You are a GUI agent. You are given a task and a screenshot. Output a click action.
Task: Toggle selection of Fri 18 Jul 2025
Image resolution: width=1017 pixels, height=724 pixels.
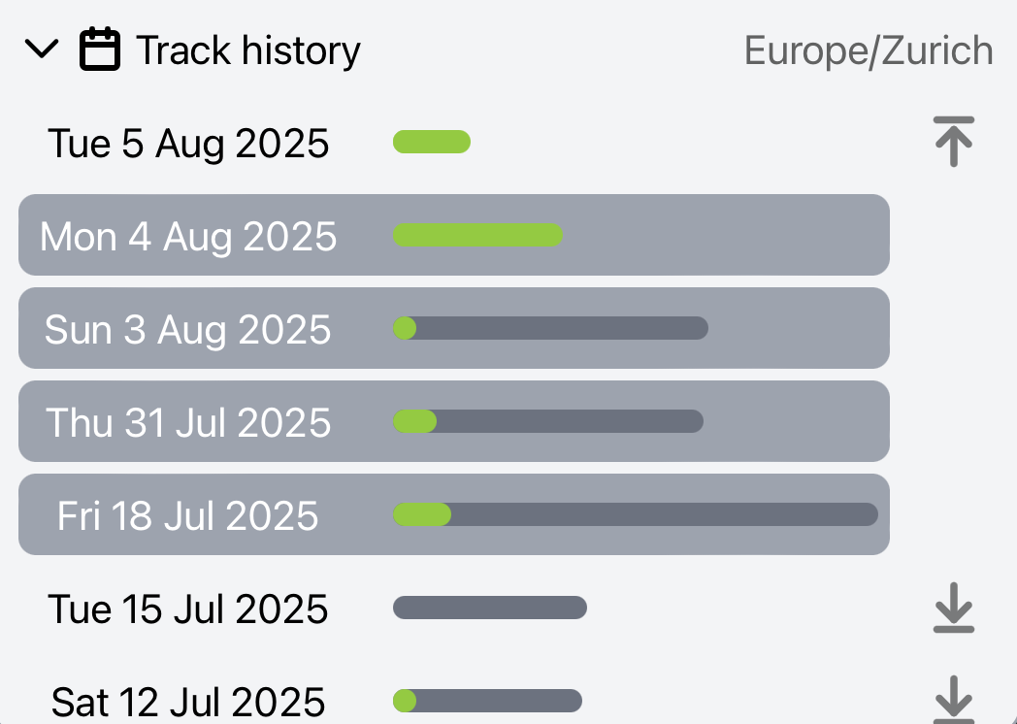click(x=188, y=515)
